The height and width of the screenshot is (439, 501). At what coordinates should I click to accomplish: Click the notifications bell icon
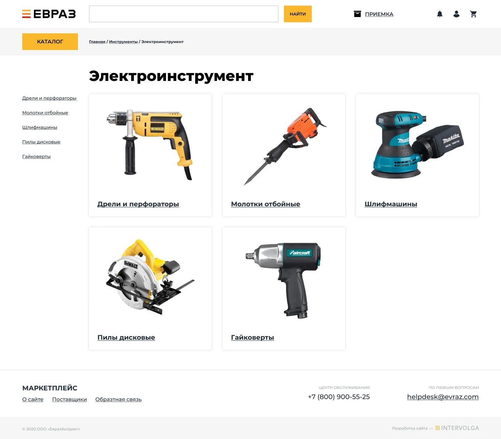[440, 14]
